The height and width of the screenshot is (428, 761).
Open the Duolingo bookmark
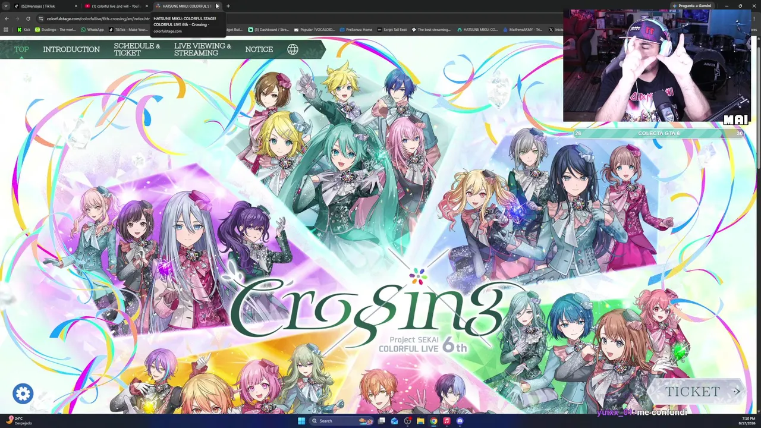pos(55,29)
